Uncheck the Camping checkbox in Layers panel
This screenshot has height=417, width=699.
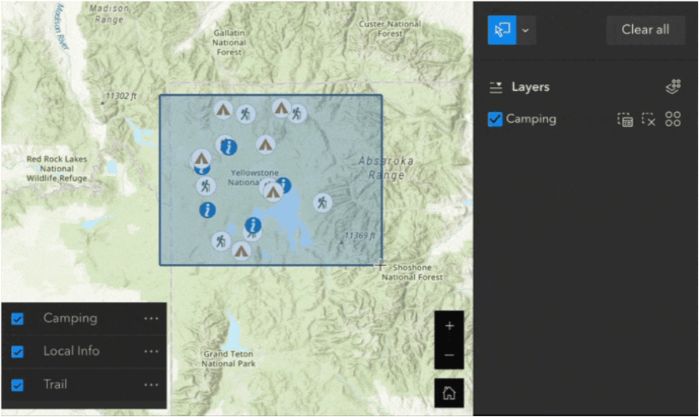pyautogui.click(x=495, y=119)
